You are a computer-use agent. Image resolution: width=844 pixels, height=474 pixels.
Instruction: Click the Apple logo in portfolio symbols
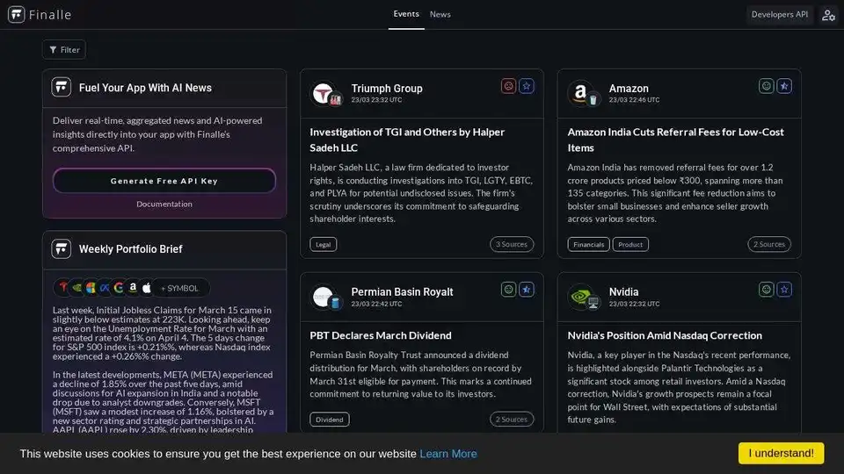coord(147,288)
